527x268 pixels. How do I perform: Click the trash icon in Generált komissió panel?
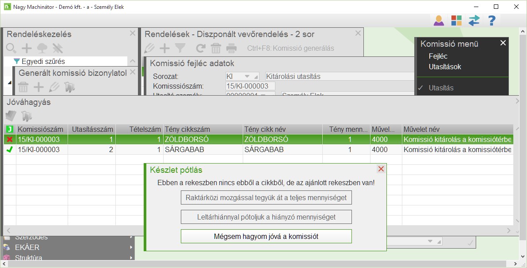23,87
